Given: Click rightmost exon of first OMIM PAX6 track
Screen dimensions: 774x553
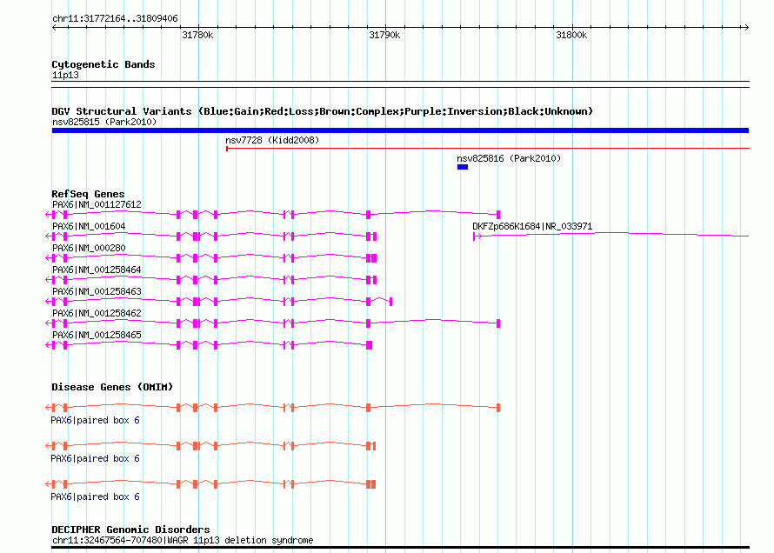Looking at the screenshot, I should pyautogui.click(x=498, y=408).
